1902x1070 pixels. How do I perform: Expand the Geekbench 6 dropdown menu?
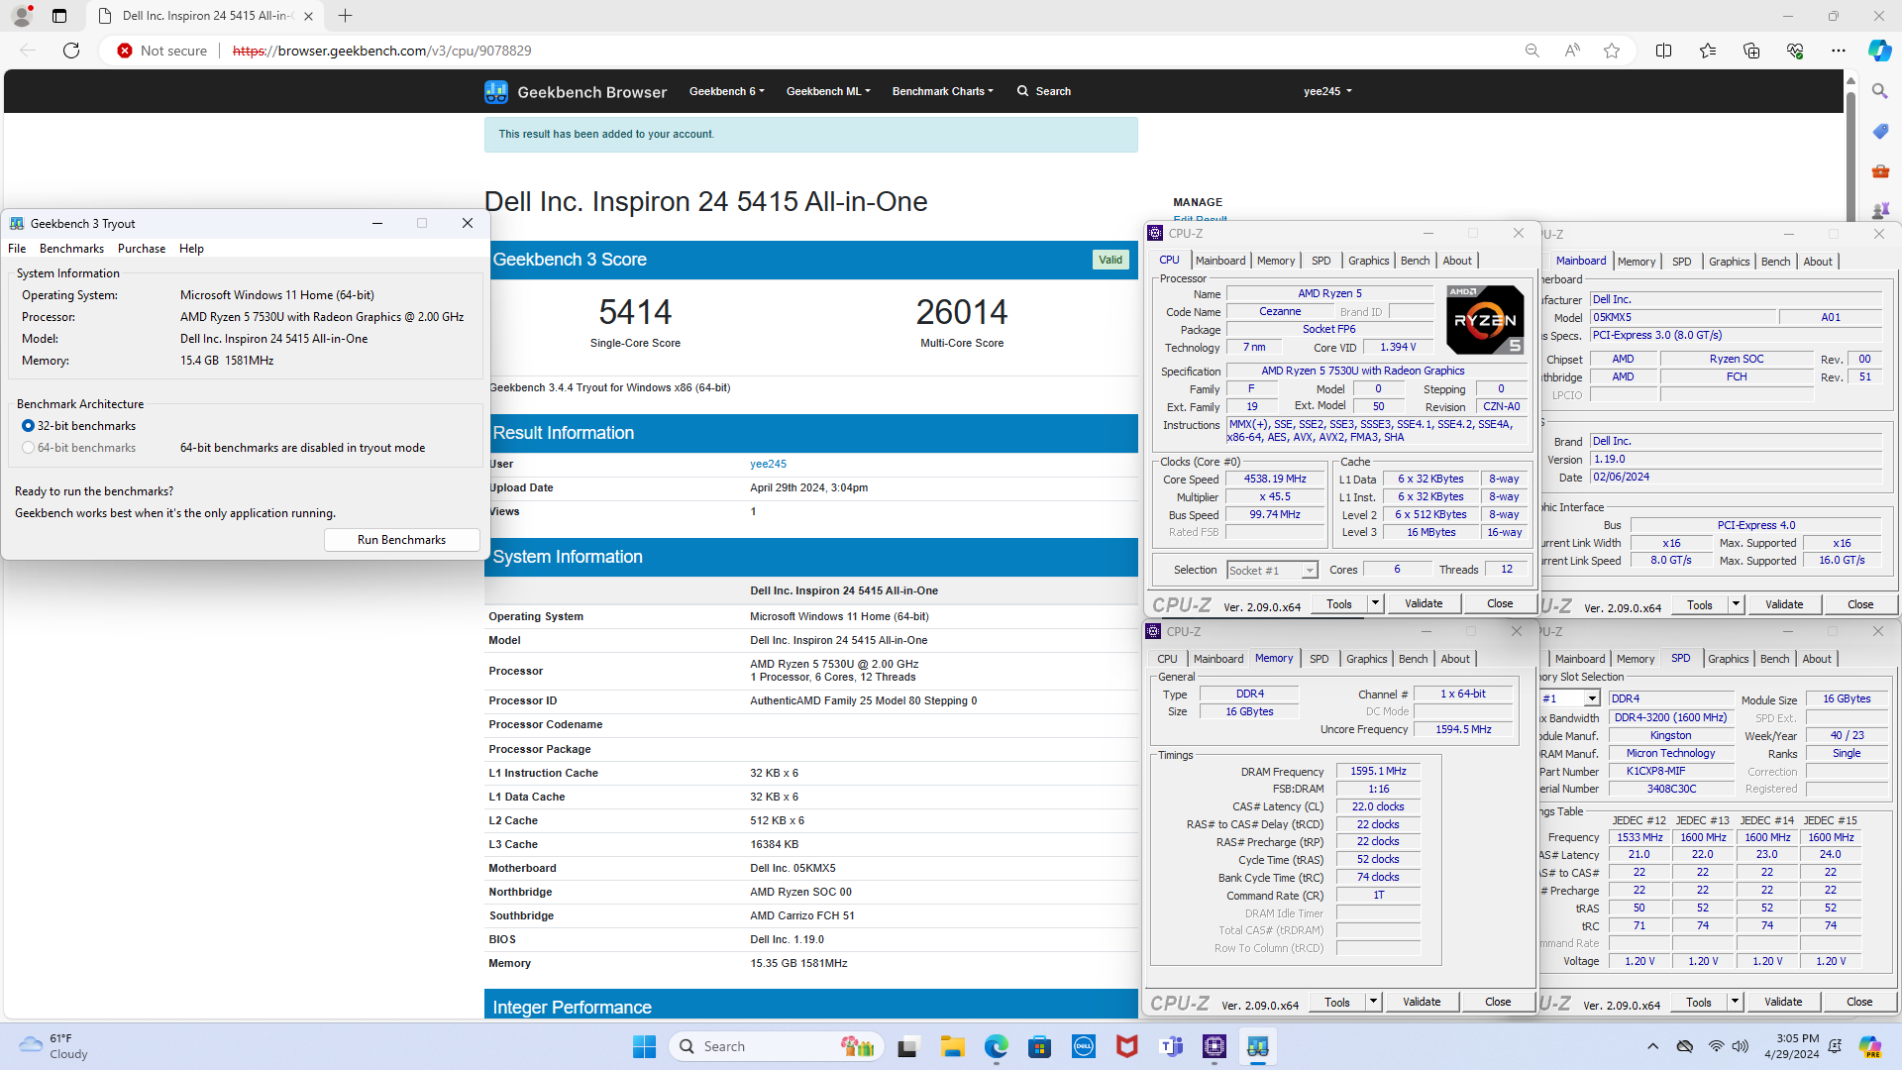point(726,91)
